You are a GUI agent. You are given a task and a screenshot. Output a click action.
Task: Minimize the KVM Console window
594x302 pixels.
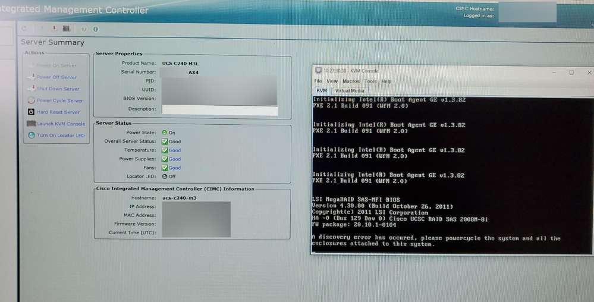point(554,72)
